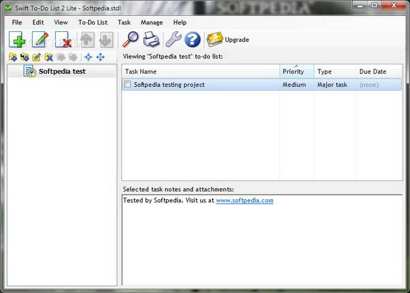Select the Softpedia test to-do list
Viewport: 410px width, 293px height.
(x=62, y=71)
